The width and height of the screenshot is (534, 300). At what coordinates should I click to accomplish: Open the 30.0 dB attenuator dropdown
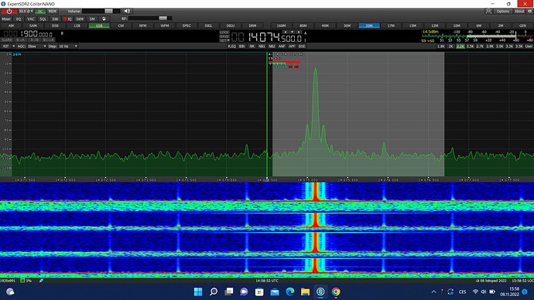click(26, 12)
